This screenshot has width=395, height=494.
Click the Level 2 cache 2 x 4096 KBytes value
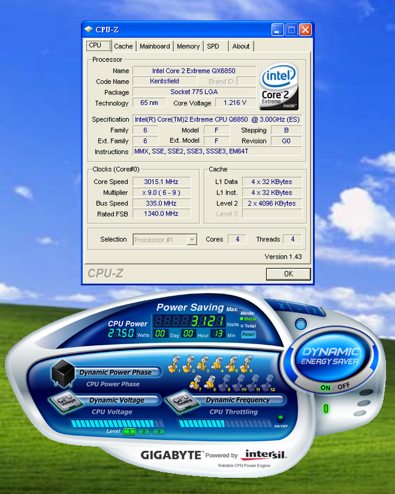[272, 203]
